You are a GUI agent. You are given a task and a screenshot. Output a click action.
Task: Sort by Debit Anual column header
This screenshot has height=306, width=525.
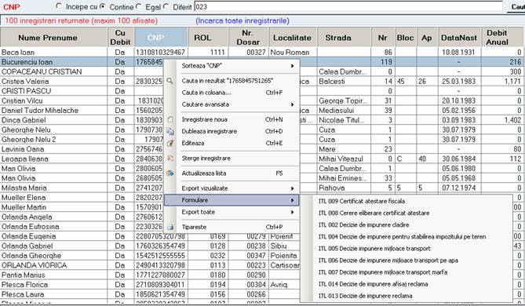click(x=503, y=38)
